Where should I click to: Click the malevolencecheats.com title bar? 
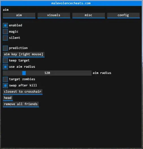coord(71,3)
